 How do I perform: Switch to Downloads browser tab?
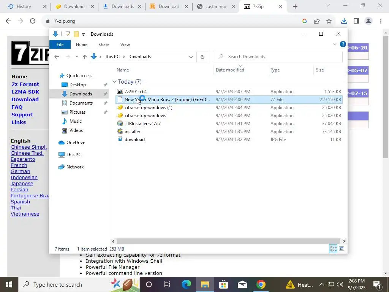pos(123,6)
